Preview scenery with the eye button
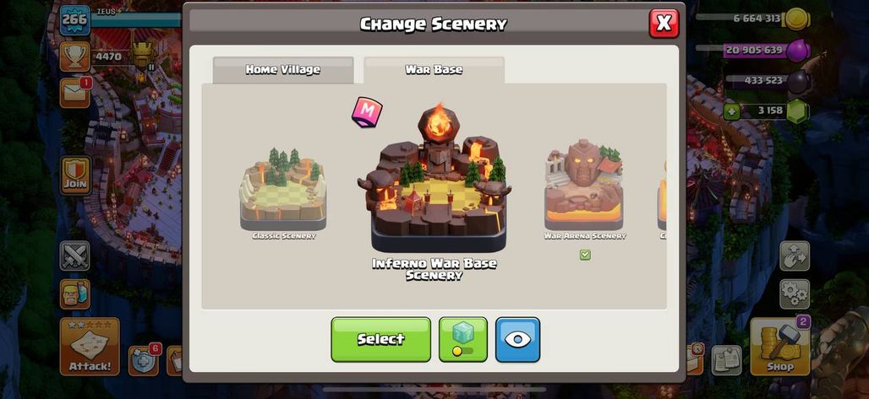Viewport: 869px width, 399px height. coord(517,339)
